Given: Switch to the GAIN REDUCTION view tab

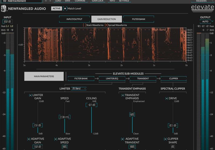Looking at the screenshot, I should tap(106, 19).
